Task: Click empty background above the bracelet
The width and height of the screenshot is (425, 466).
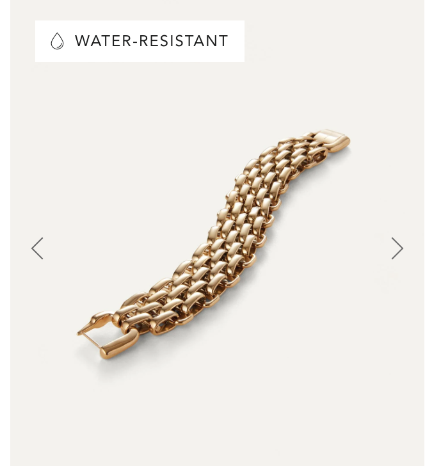Action: [x=217, y=95]
